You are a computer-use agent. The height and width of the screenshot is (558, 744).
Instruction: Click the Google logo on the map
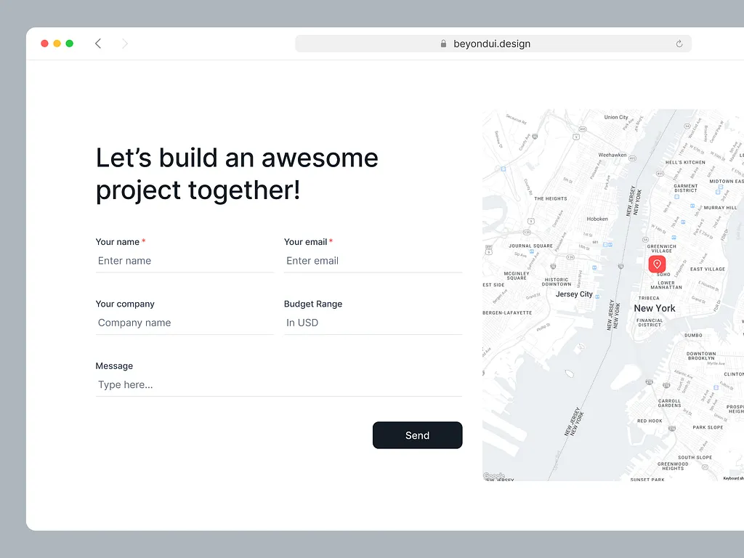pos(494,476)
